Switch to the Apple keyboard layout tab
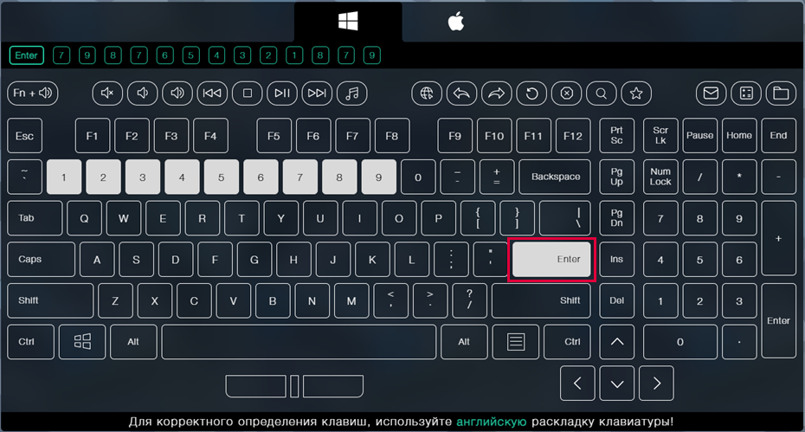Screen dimensions: 805x432 tap(456, 22)
